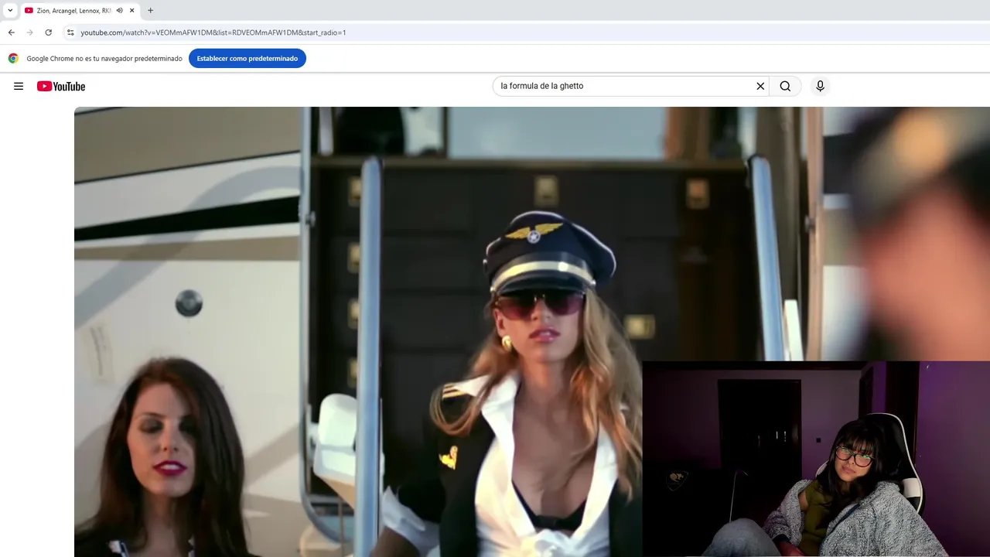View site information icon in address bar
The width and height of the screenshot is (990, 557).
[70, 32]
